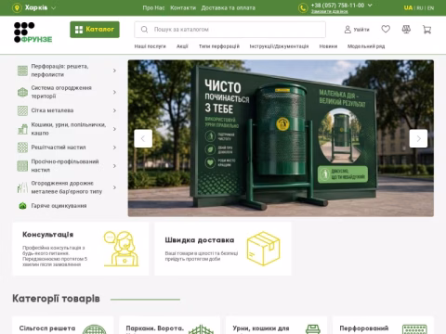Click the Решітчастий настил category icon
This screenshot has height=334, width=446.
pyautogui.click(x=22, y=148)
